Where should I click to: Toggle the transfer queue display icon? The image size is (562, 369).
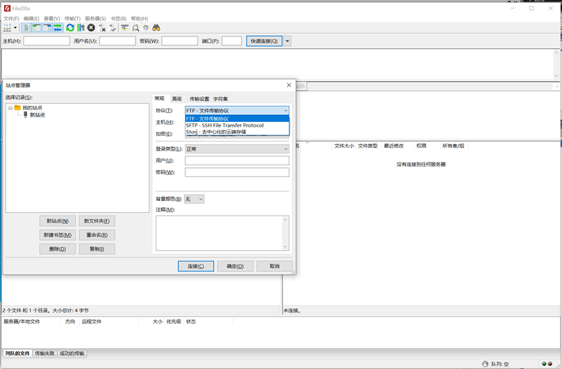(x=57, y=28)
